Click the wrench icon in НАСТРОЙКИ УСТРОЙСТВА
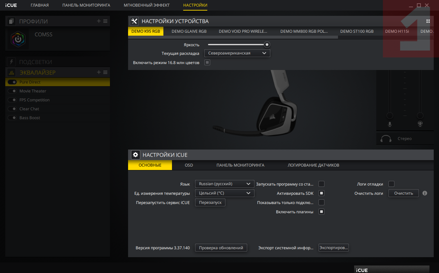Image resolution: width=439 pixels, height=273 pixels. (134, 21)
